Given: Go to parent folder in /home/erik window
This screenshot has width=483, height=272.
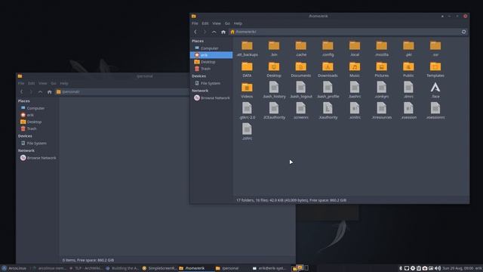Looking at the screenshot, I should pos(214,32).
